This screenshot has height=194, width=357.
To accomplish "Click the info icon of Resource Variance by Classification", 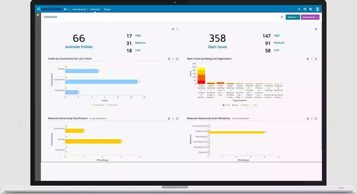I will coord(169,119).
